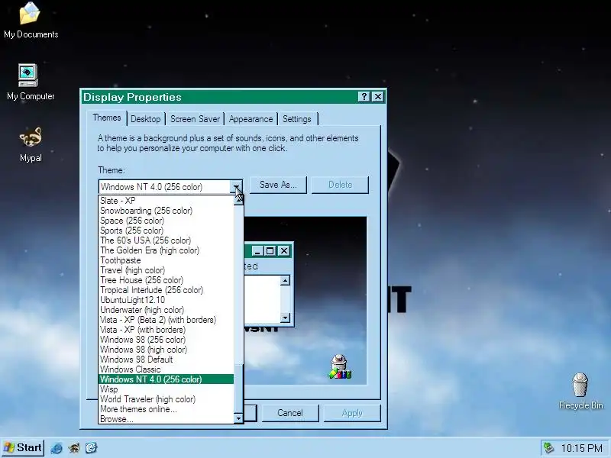
Task: Select World Traveler (high color) theme
Action: [x=166, y=399]
